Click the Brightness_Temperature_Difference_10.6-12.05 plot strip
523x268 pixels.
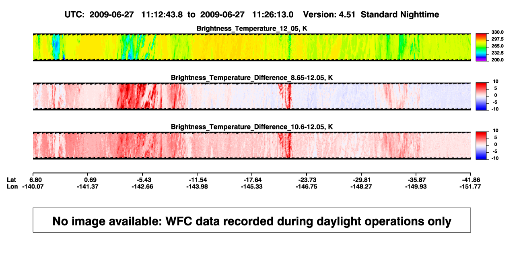point(251,145)
